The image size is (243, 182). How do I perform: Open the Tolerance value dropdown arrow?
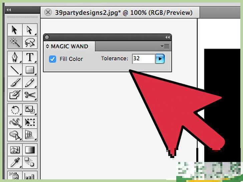pos(160,59)
